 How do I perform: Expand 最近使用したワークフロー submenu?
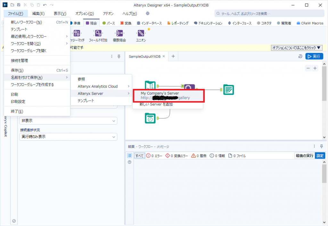37,37
